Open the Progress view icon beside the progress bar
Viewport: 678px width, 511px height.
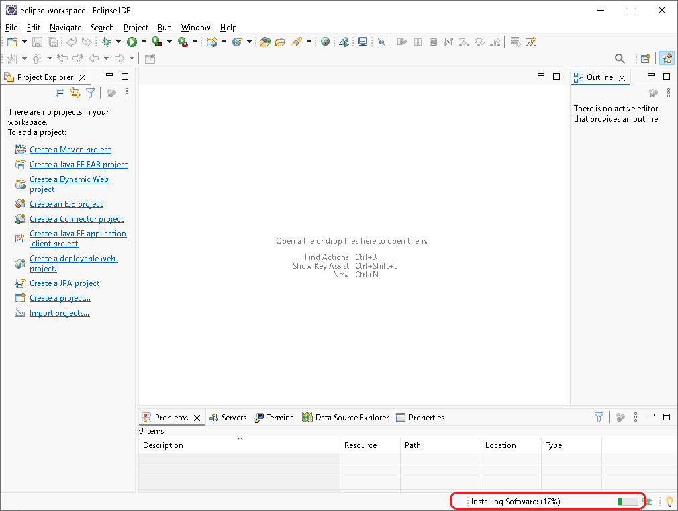point(648,502)
